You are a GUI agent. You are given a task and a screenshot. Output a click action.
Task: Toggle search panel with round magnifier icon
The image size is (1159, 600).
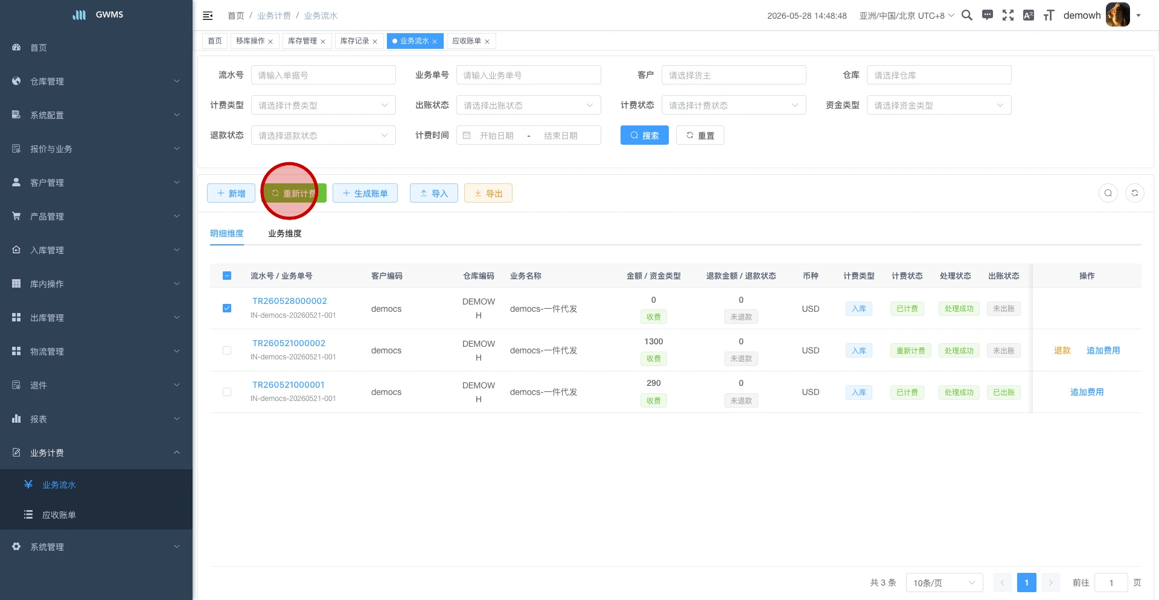[1108, 193]
